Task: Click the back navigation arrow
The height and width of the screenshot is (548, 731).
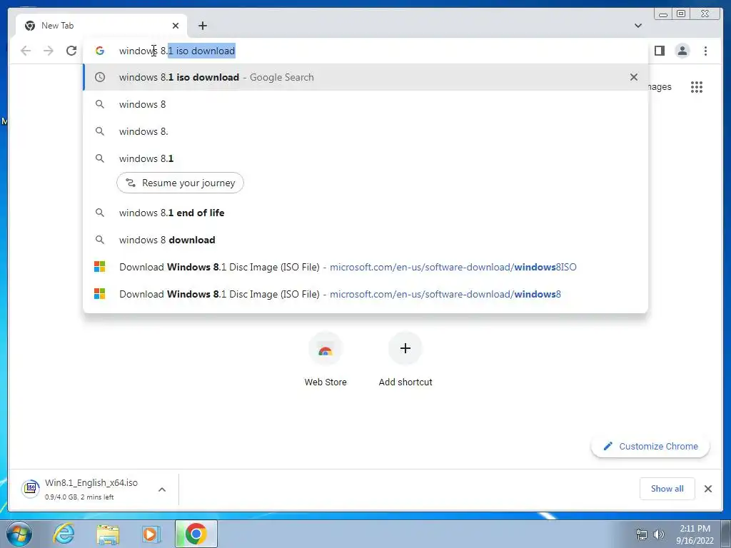Action: click(x=26, y=51)
